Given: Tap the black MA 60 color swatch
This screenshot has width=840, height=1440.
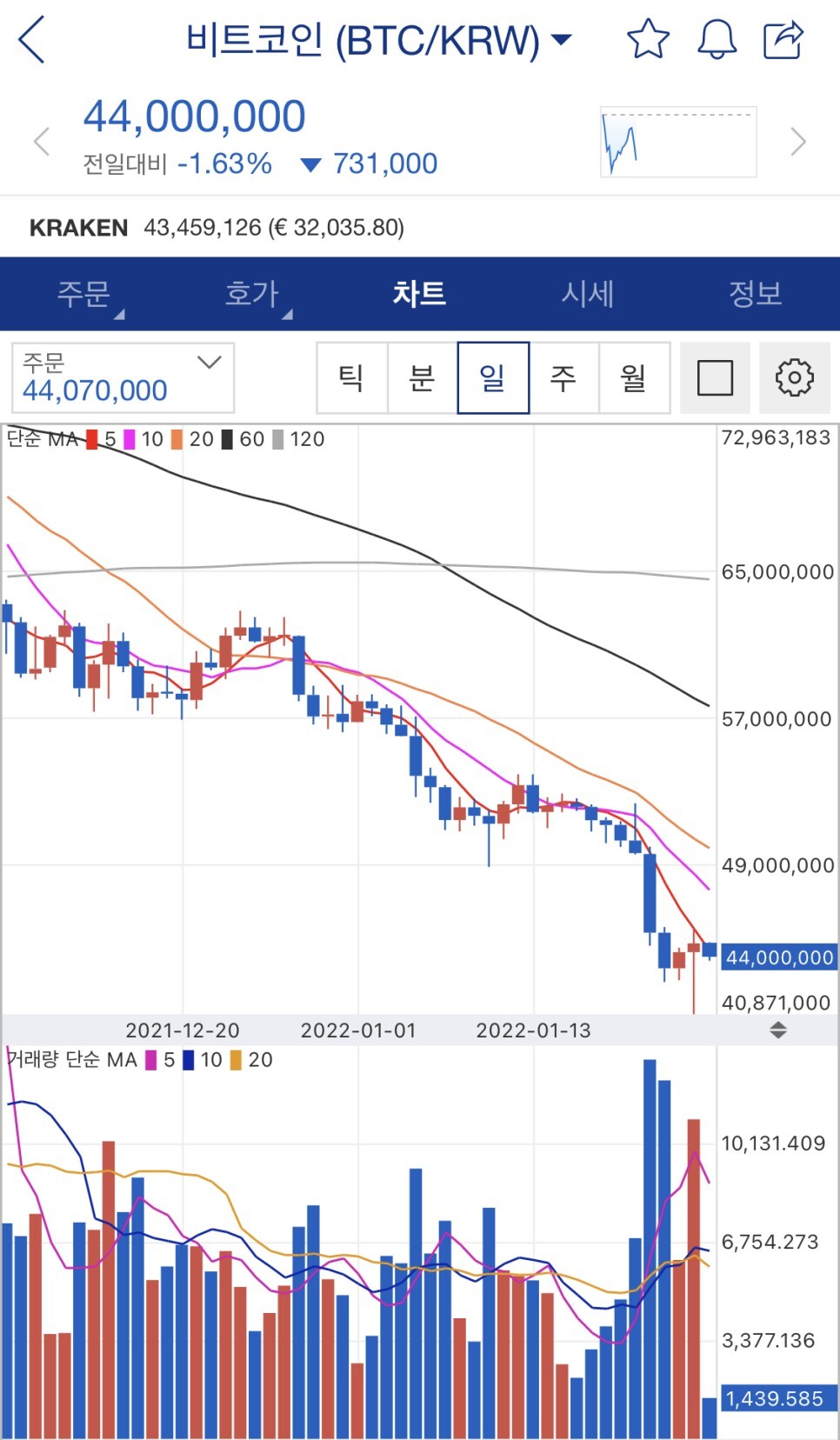Looking at the screenshot, I should [x=227, y=439].
